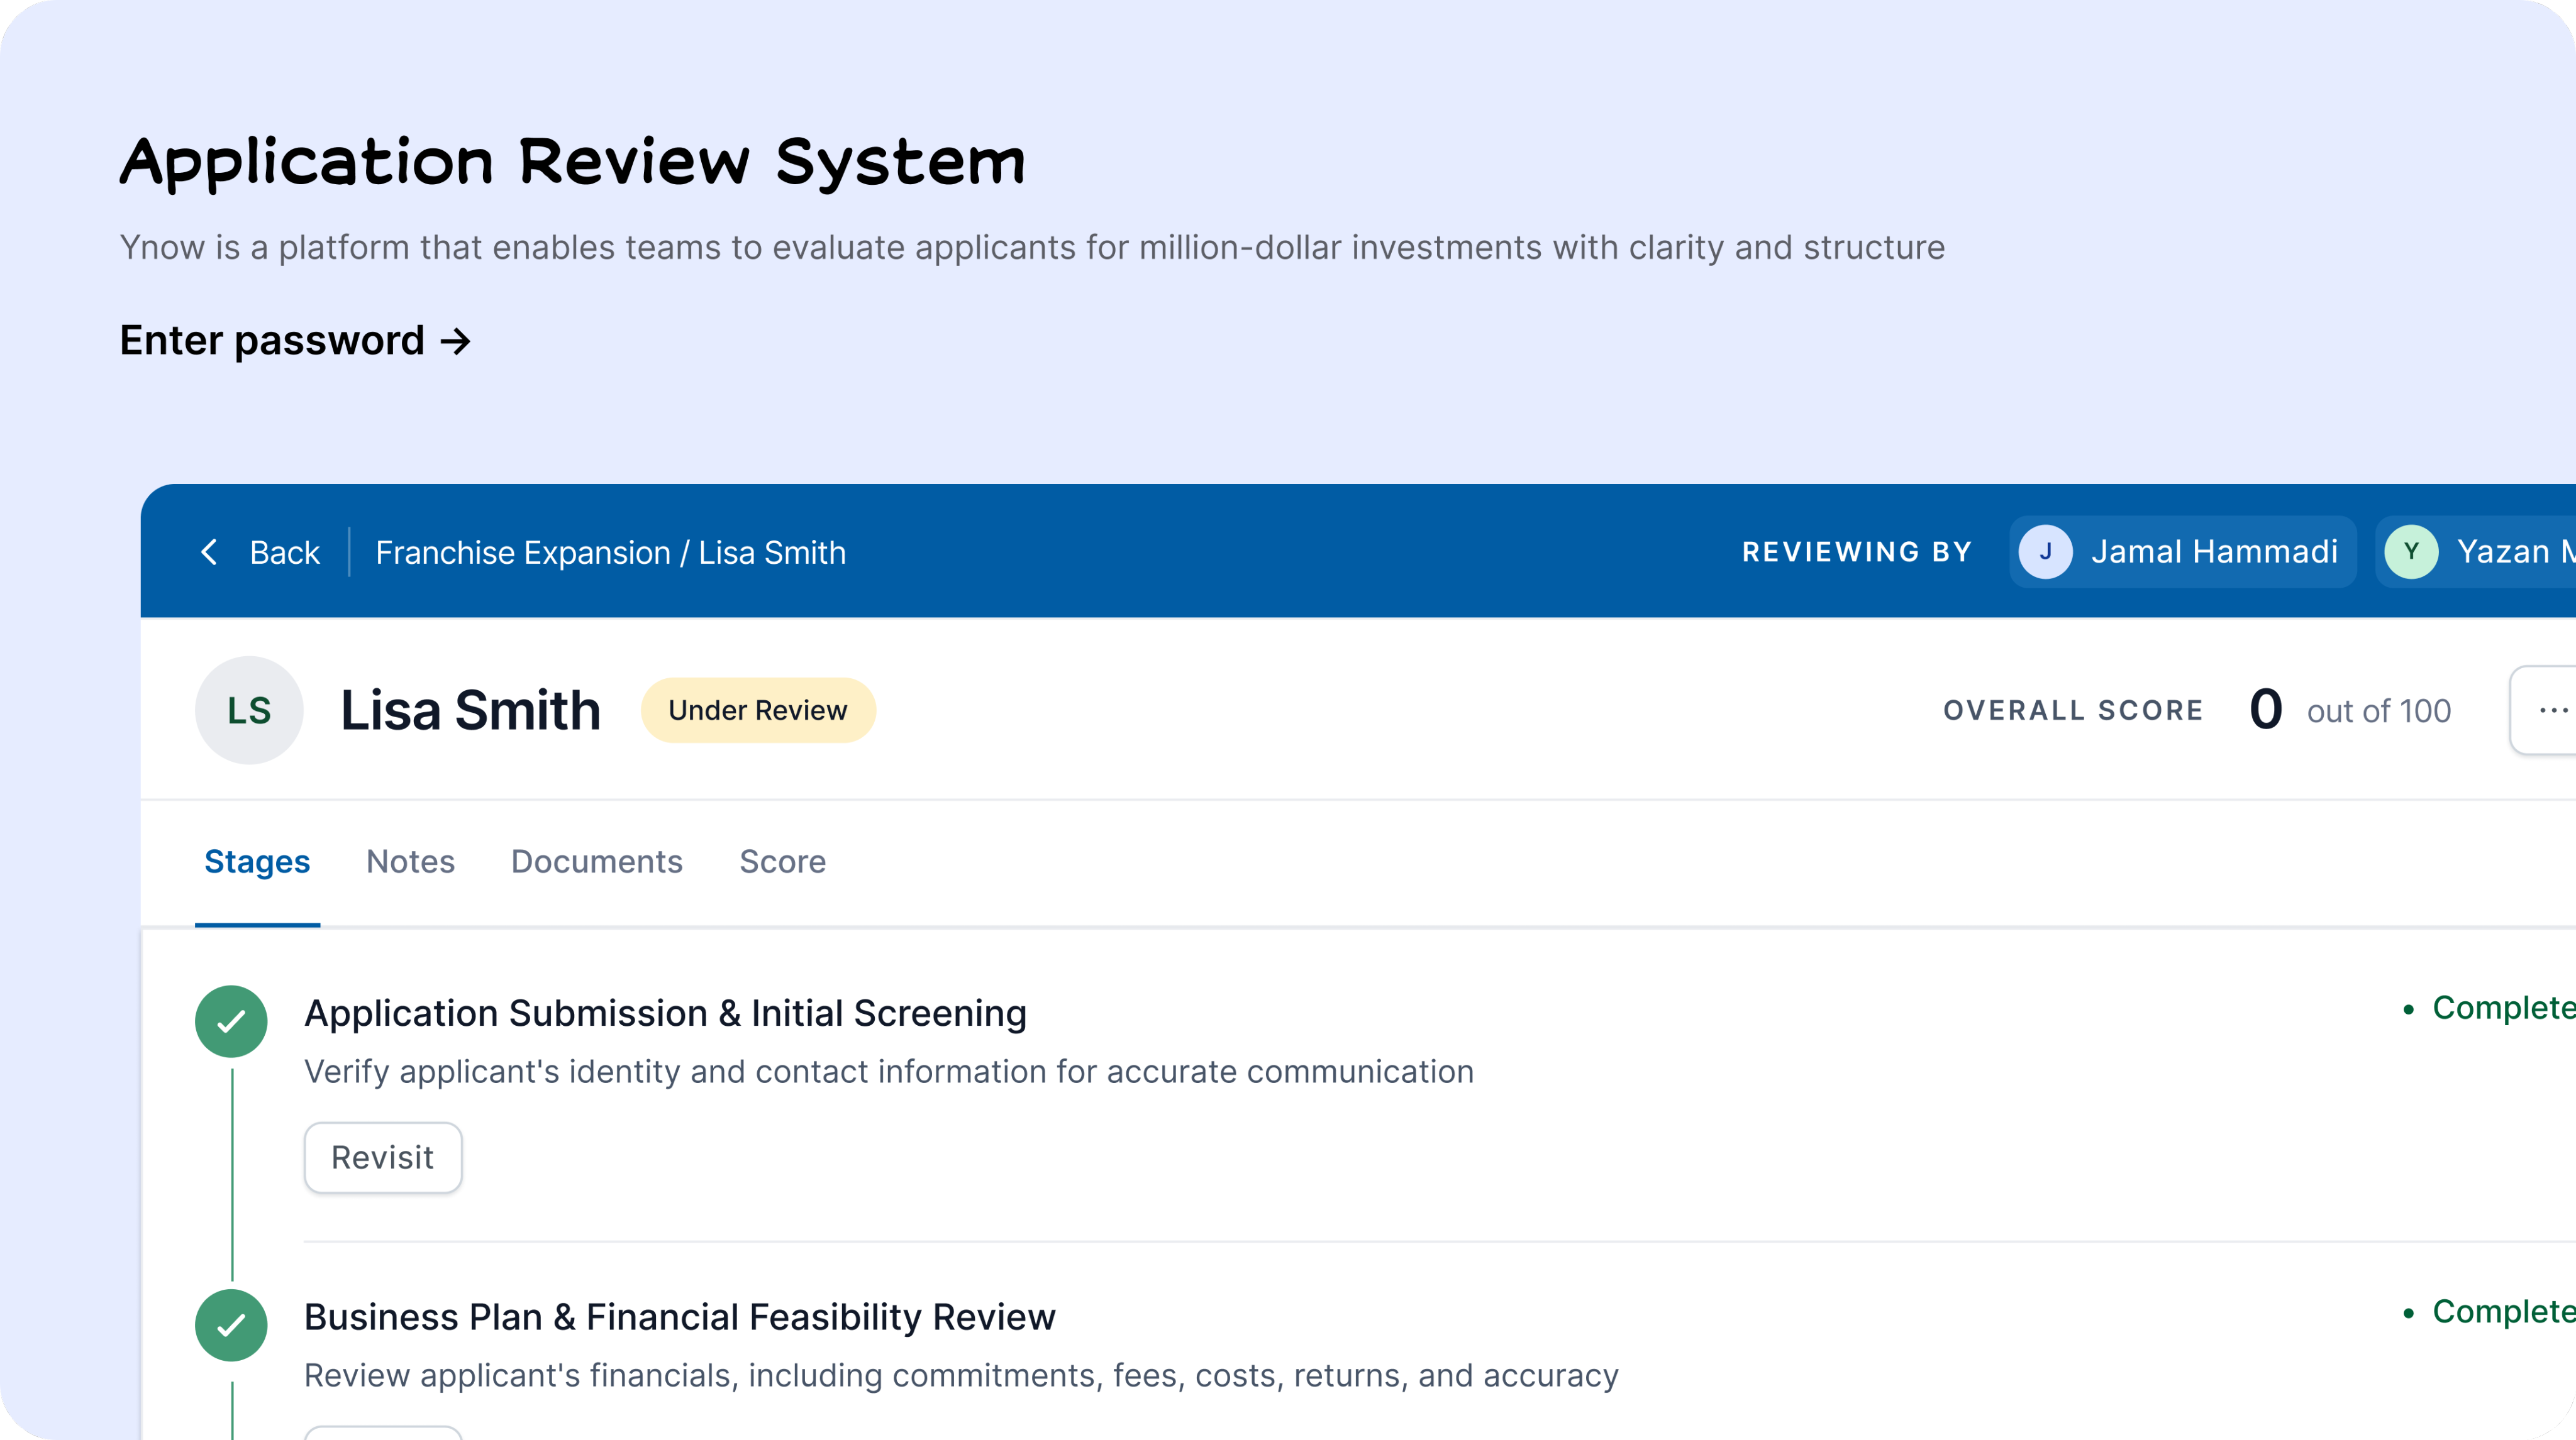Open Business Plan & Financial Feasibility Review title
Screen dimensions: 2576x1440
pos(679,1317)
